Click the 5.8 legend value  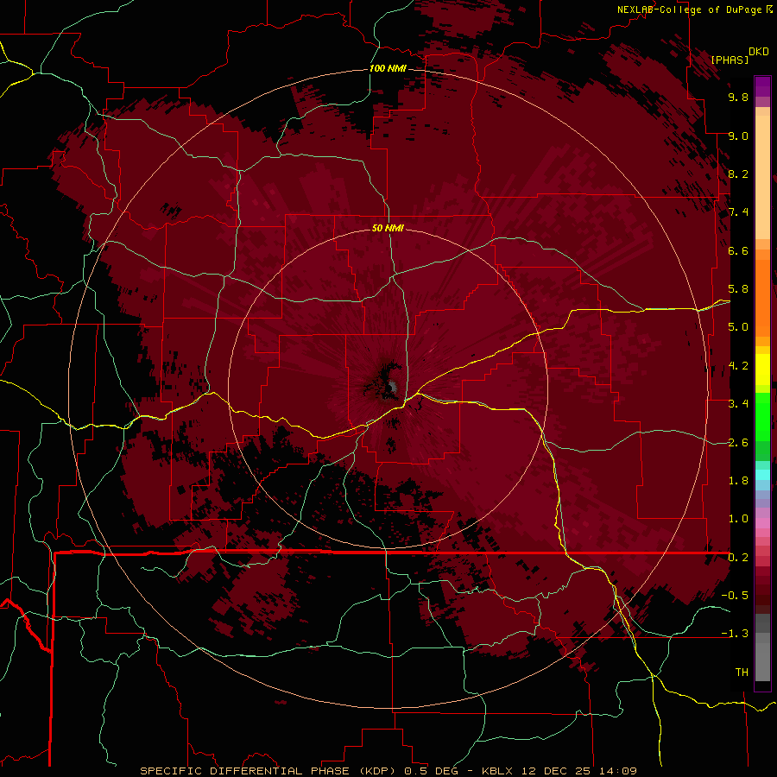pyautogui.click(x=738, y=289)
